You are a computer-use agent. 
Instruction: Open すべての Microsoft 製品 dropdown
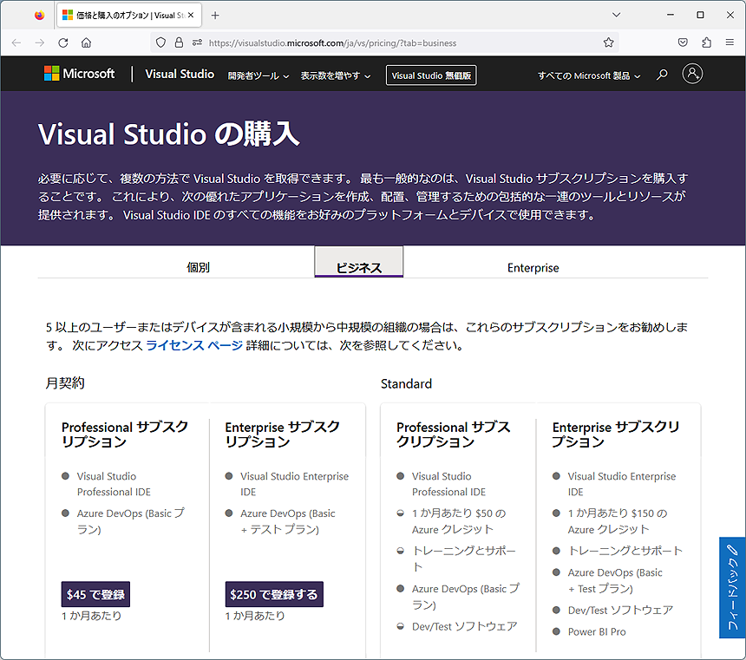[589, 75]
